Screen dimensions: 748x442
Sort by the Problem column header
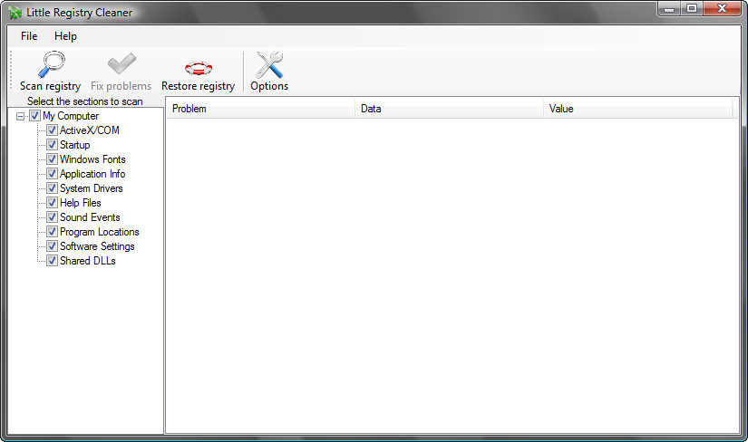click(x=260, y=109)
